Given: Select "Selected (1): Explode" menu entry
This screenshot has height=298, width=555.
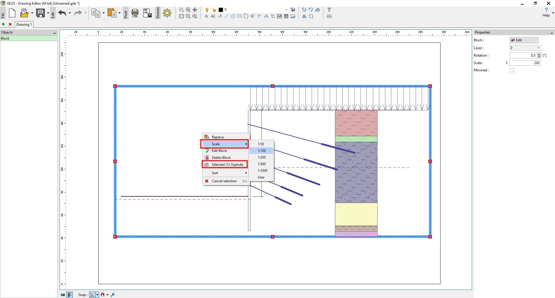Looking at the screenshot, I should (227, 165).
